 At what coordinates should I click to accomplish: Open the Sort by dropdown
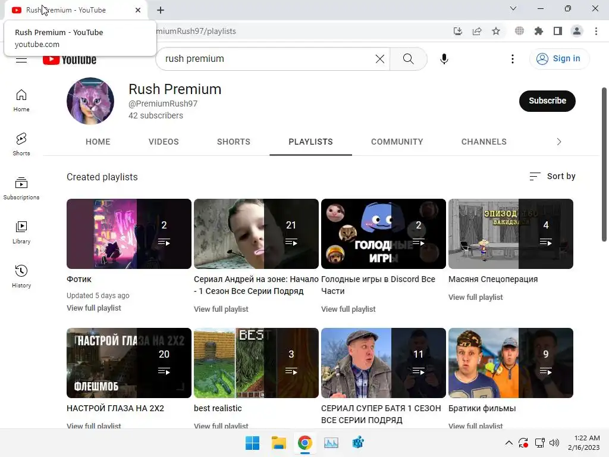[553, 176]
